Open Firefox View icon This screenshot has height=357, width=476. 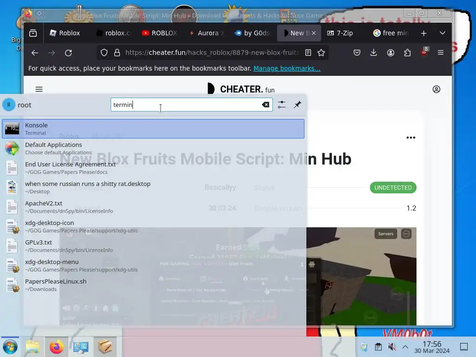(x=33, y=33)
